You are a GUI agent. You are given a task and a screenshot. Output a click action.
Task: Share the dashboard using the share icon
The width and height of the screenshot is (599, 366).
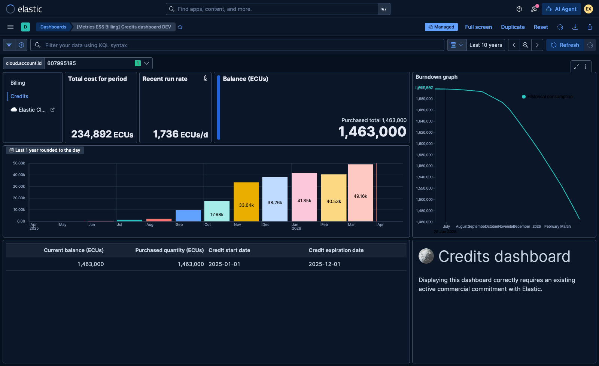(x=590, y=27)
